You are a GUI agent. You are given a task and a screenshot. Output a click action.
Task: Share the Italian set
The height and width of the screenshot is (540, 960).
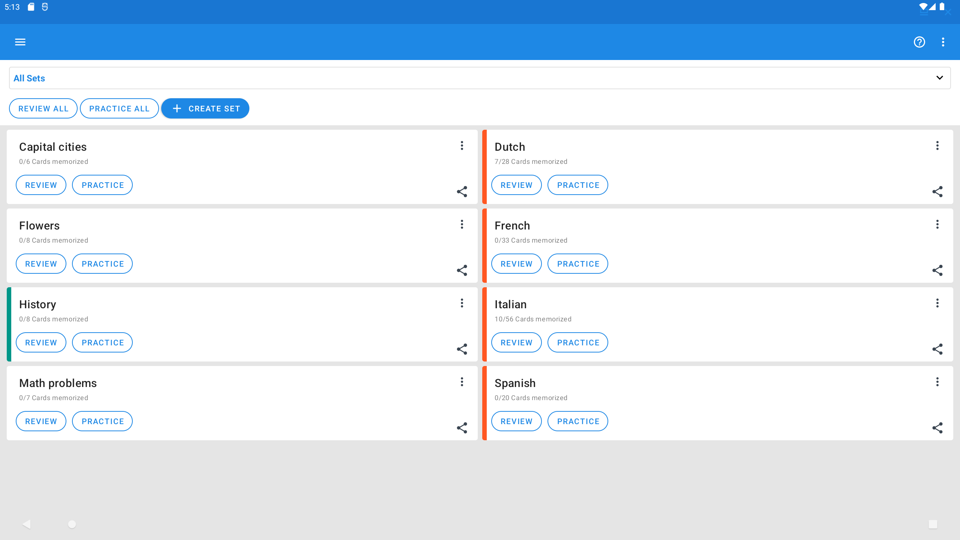pos(937,349)
